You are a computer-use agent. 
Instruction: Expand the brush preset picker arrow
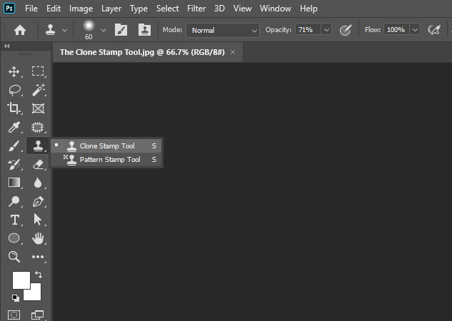[104, 30]
